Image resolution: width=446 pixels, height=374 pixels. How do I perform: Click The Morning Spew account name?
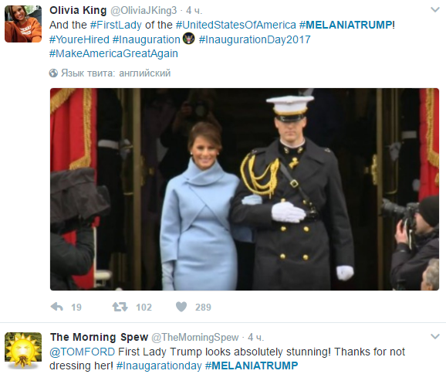pyautogui.click(x=100, y=337)
